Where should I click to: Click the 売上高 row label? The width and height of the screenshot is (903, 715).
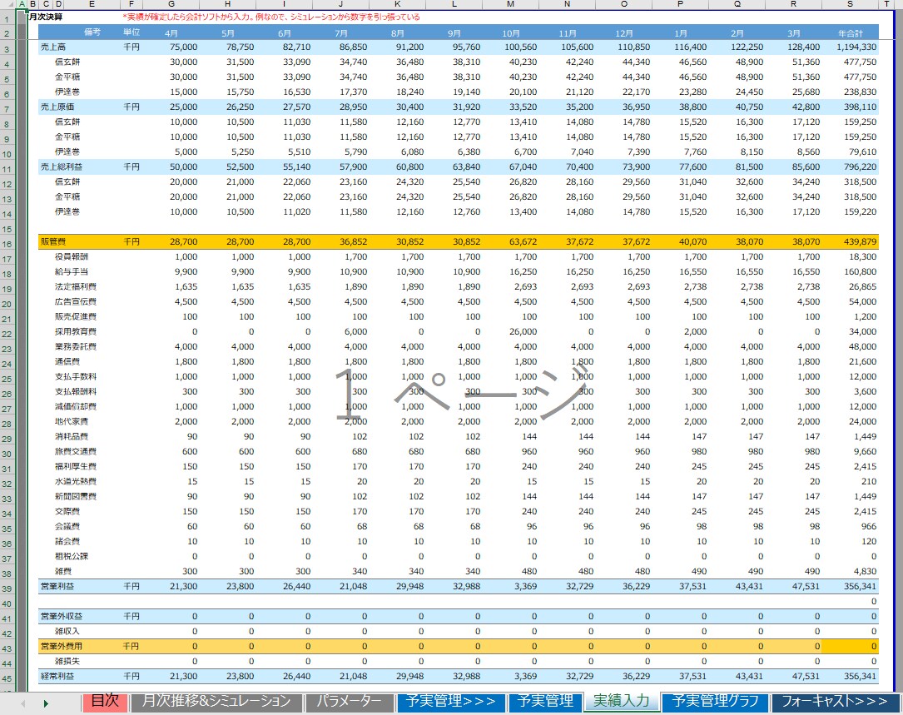tap(53, 47)
